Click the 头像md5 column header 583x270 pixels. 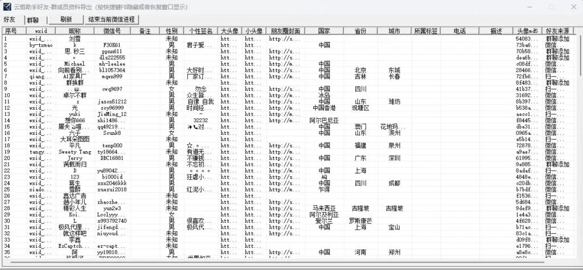tap(528, 31)
